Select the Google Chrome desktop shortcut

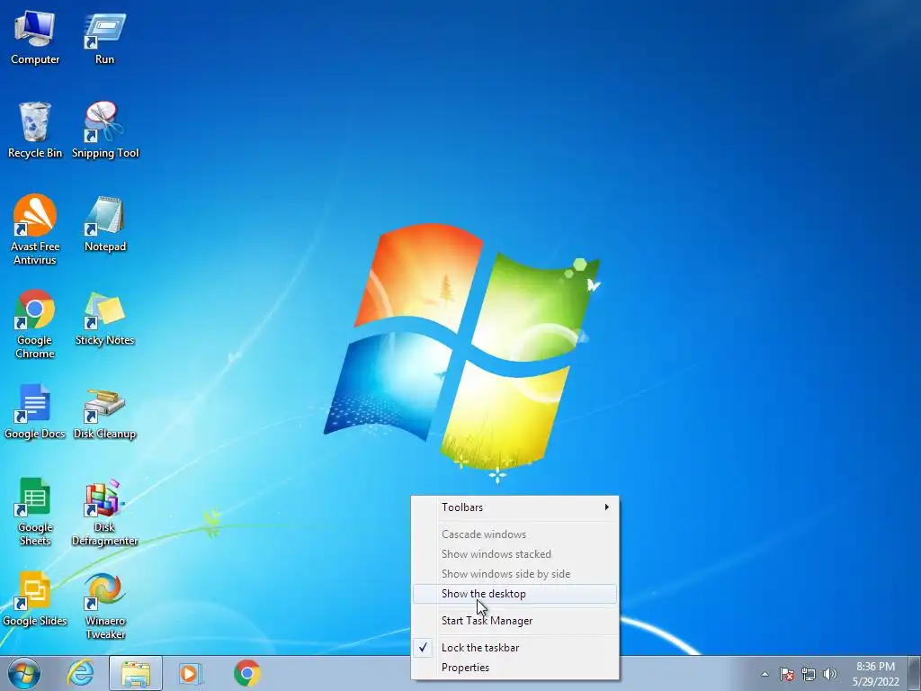click(35, 324)
